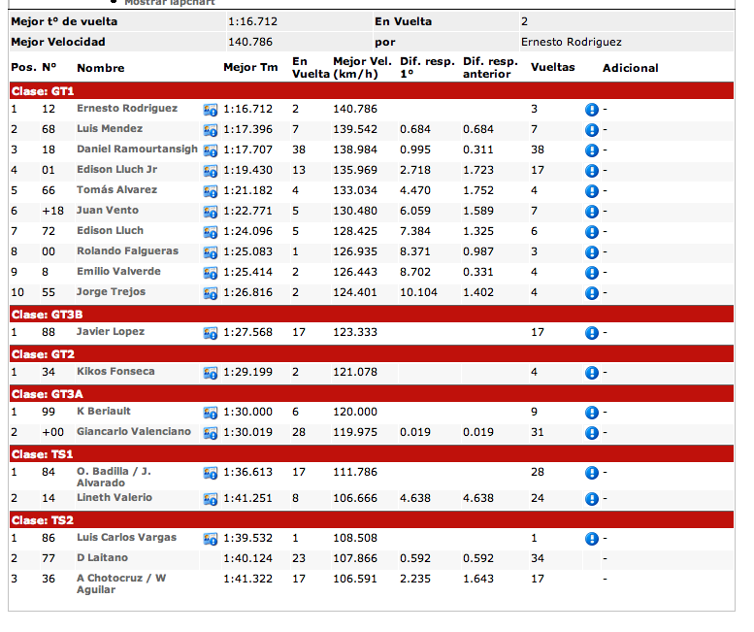The image size is (754, 632).
Task: Open driver name Edison Lluch Jr
Action: click(116, 170)
